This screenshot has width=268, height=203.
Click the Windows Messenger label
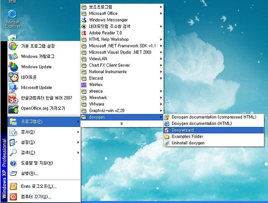coord(108,20)
